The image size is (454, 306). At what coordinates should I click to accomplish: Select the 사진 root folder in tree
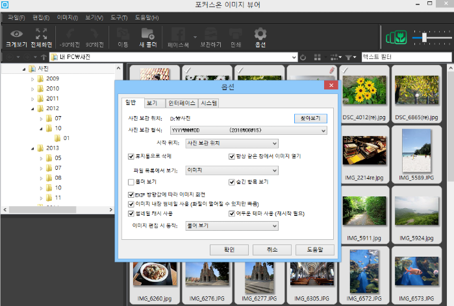coord(43,69)
